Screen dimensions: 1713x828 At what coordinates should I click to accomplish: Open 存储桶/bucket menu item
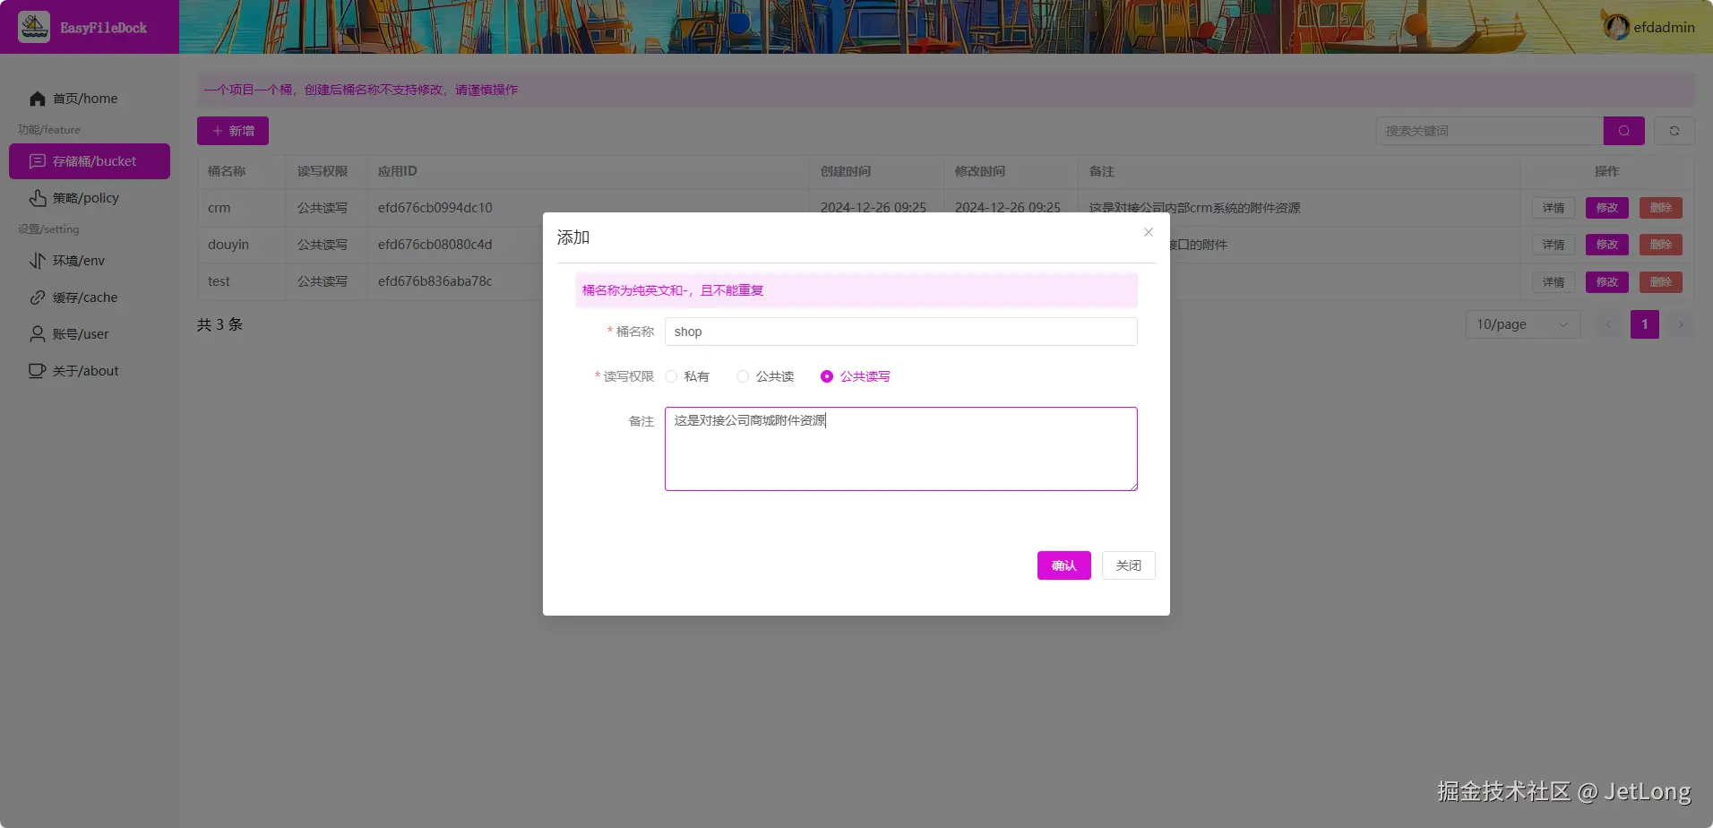coord(90,161)
